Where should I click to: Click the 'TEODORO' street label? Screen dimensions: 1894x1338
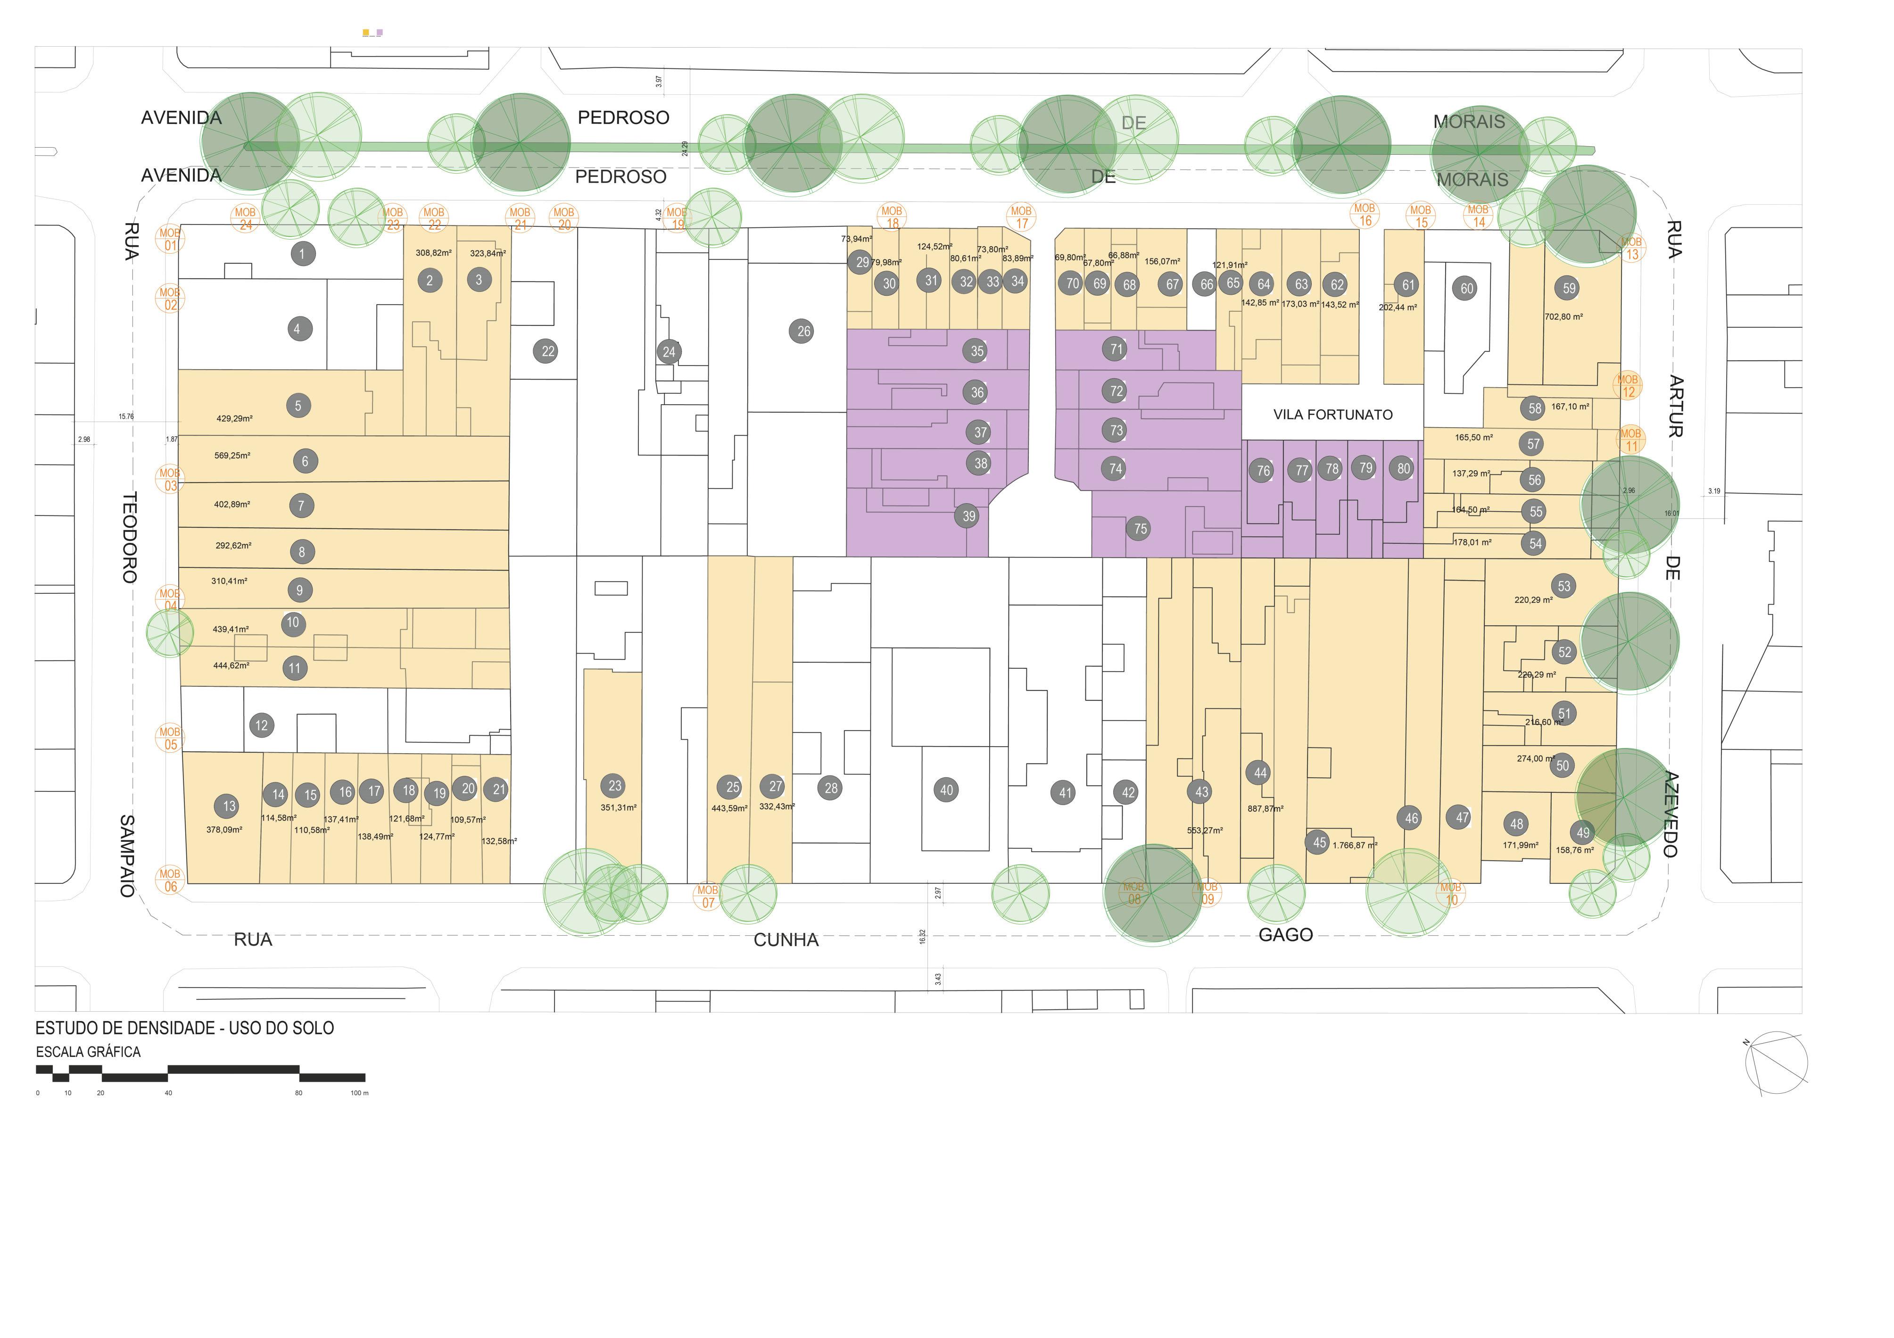[130, 538]
